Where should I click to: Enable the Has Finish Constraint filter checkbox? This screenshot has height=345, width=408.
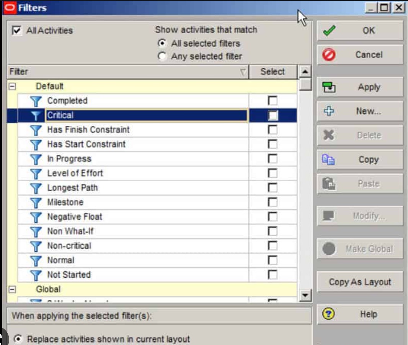(273, 130)
